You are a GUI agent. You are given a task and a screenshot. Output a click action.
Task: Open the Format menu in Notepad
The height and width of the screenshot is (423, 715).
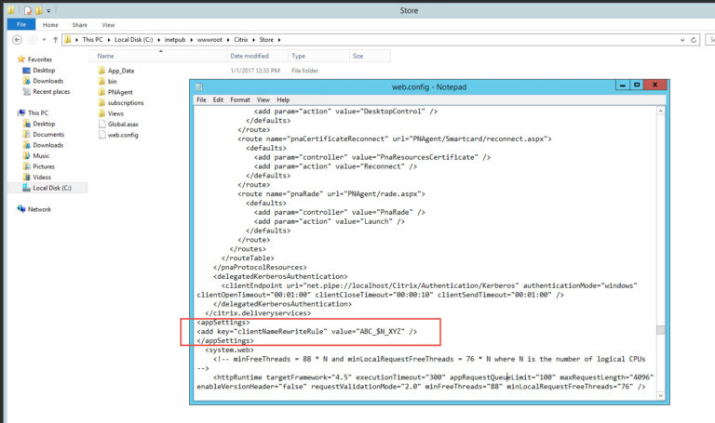coord(240,99)
